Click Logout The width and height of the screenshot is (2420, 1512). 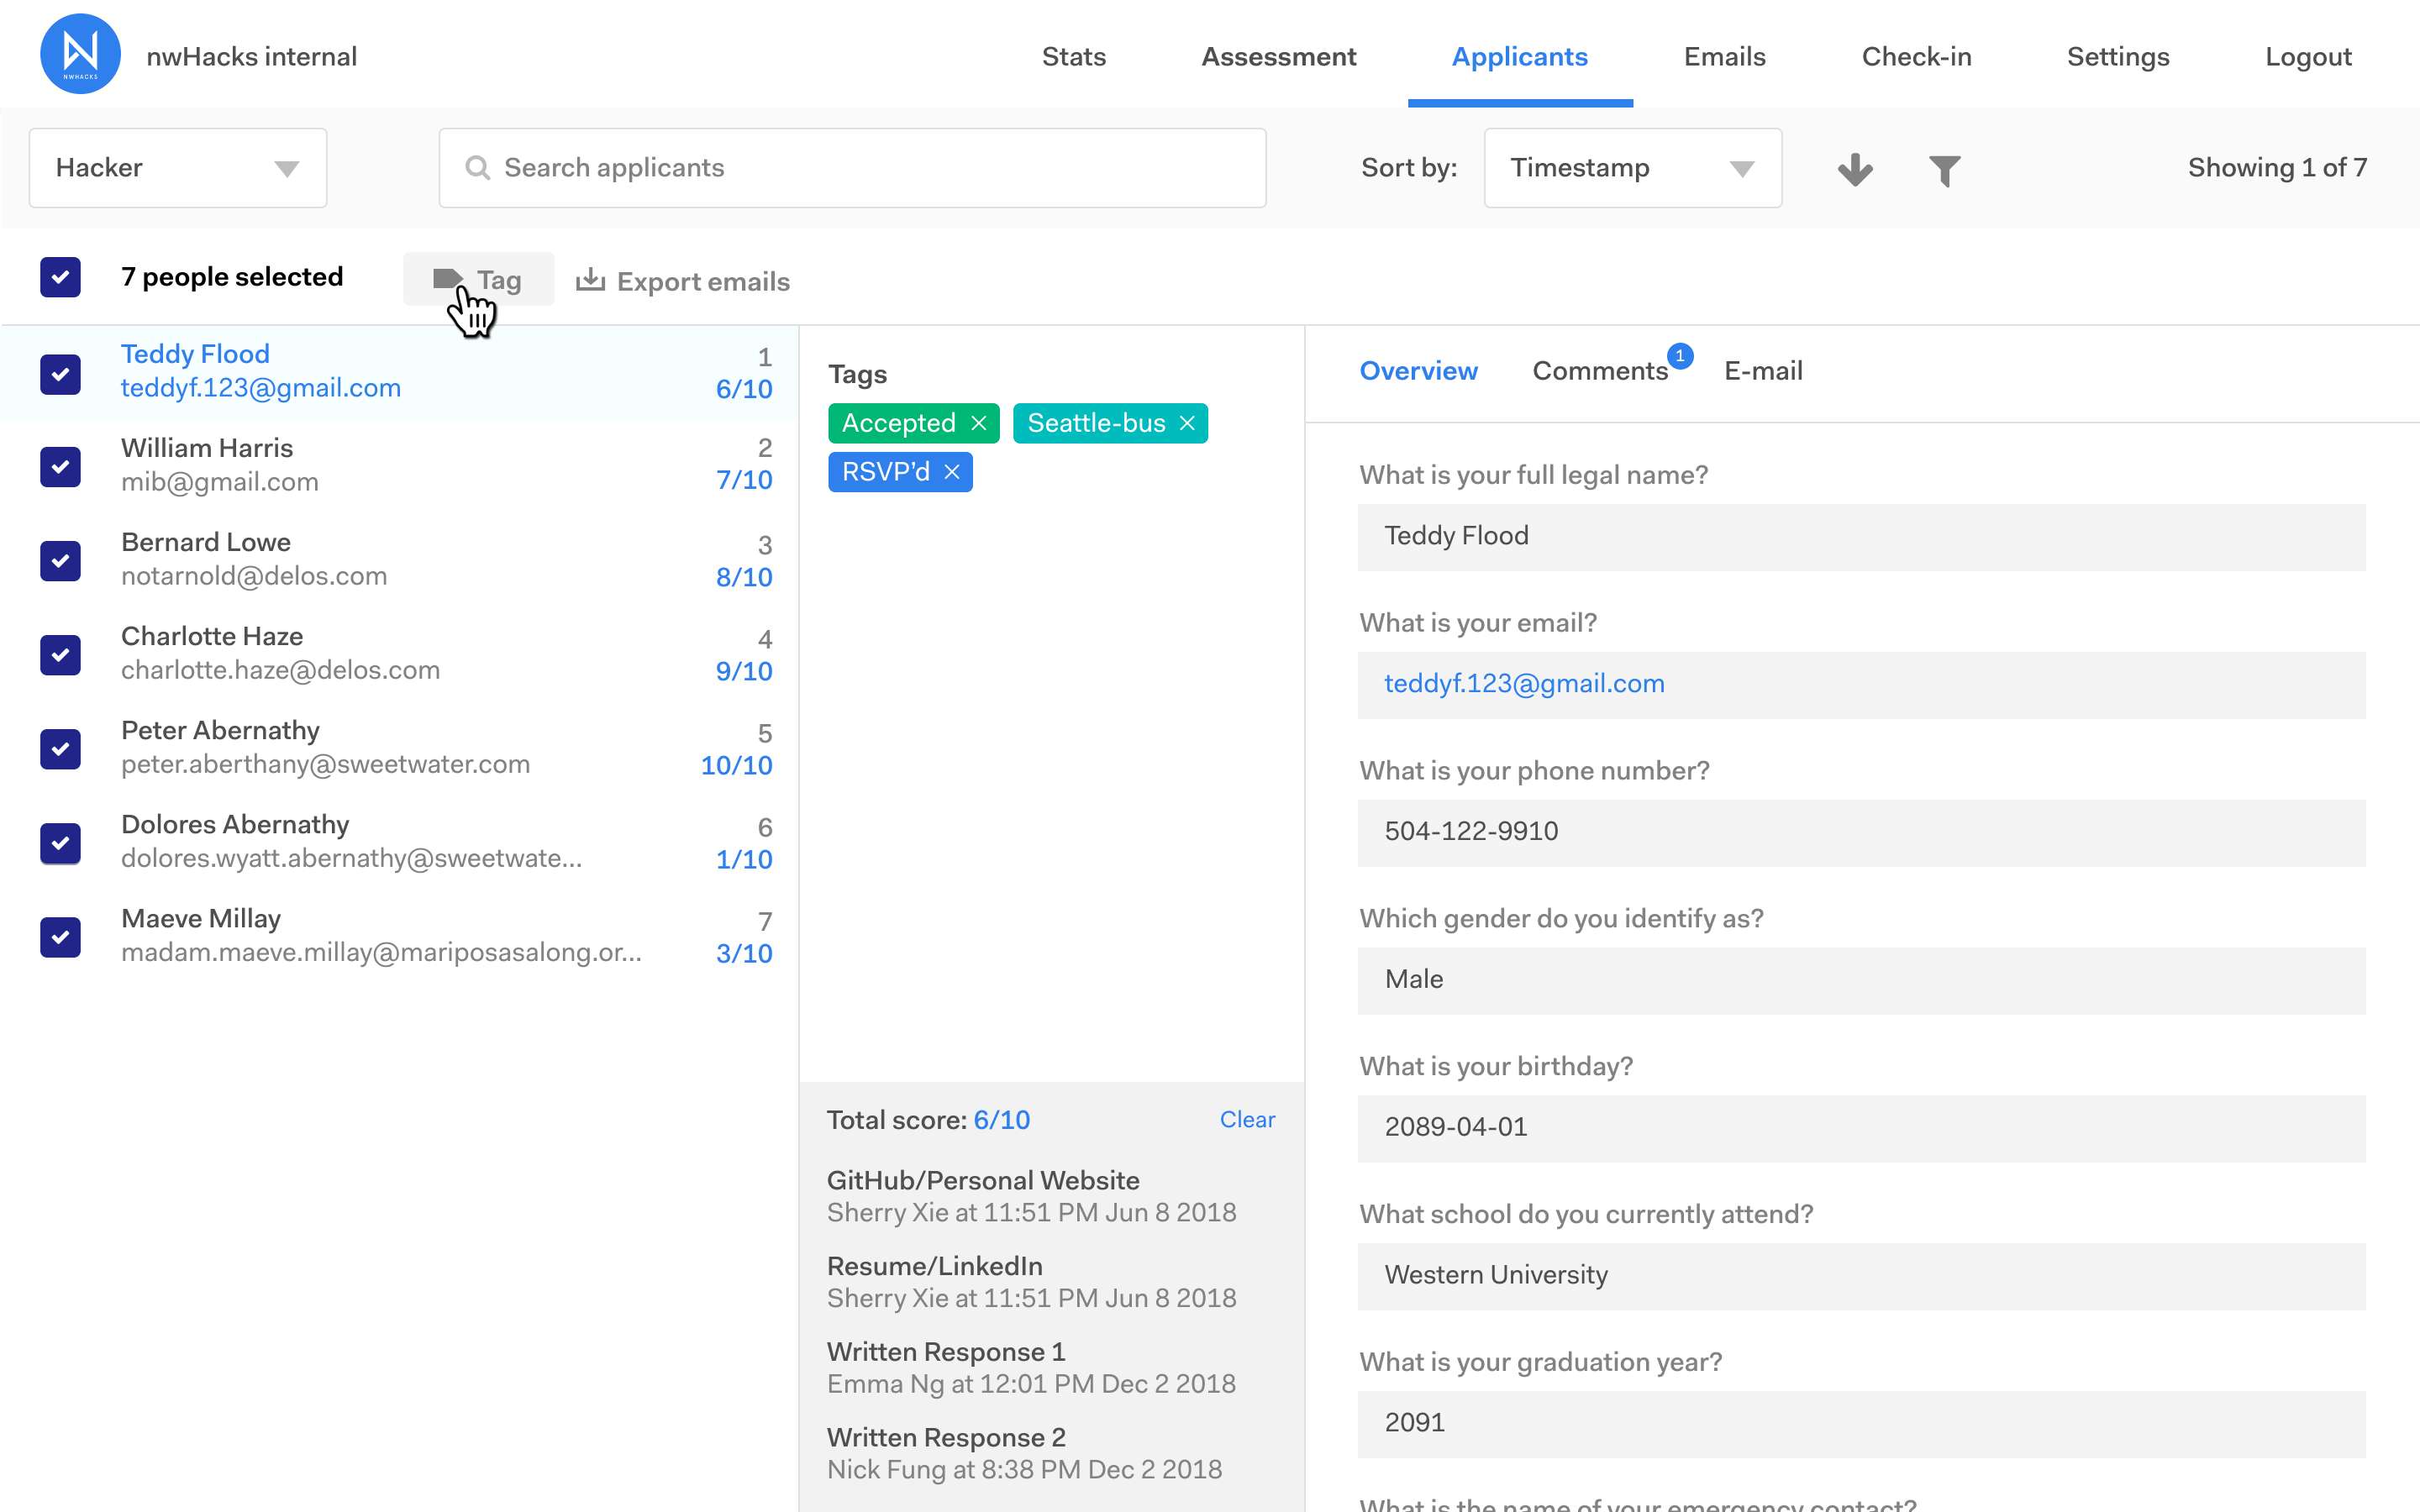point(2308,57)
